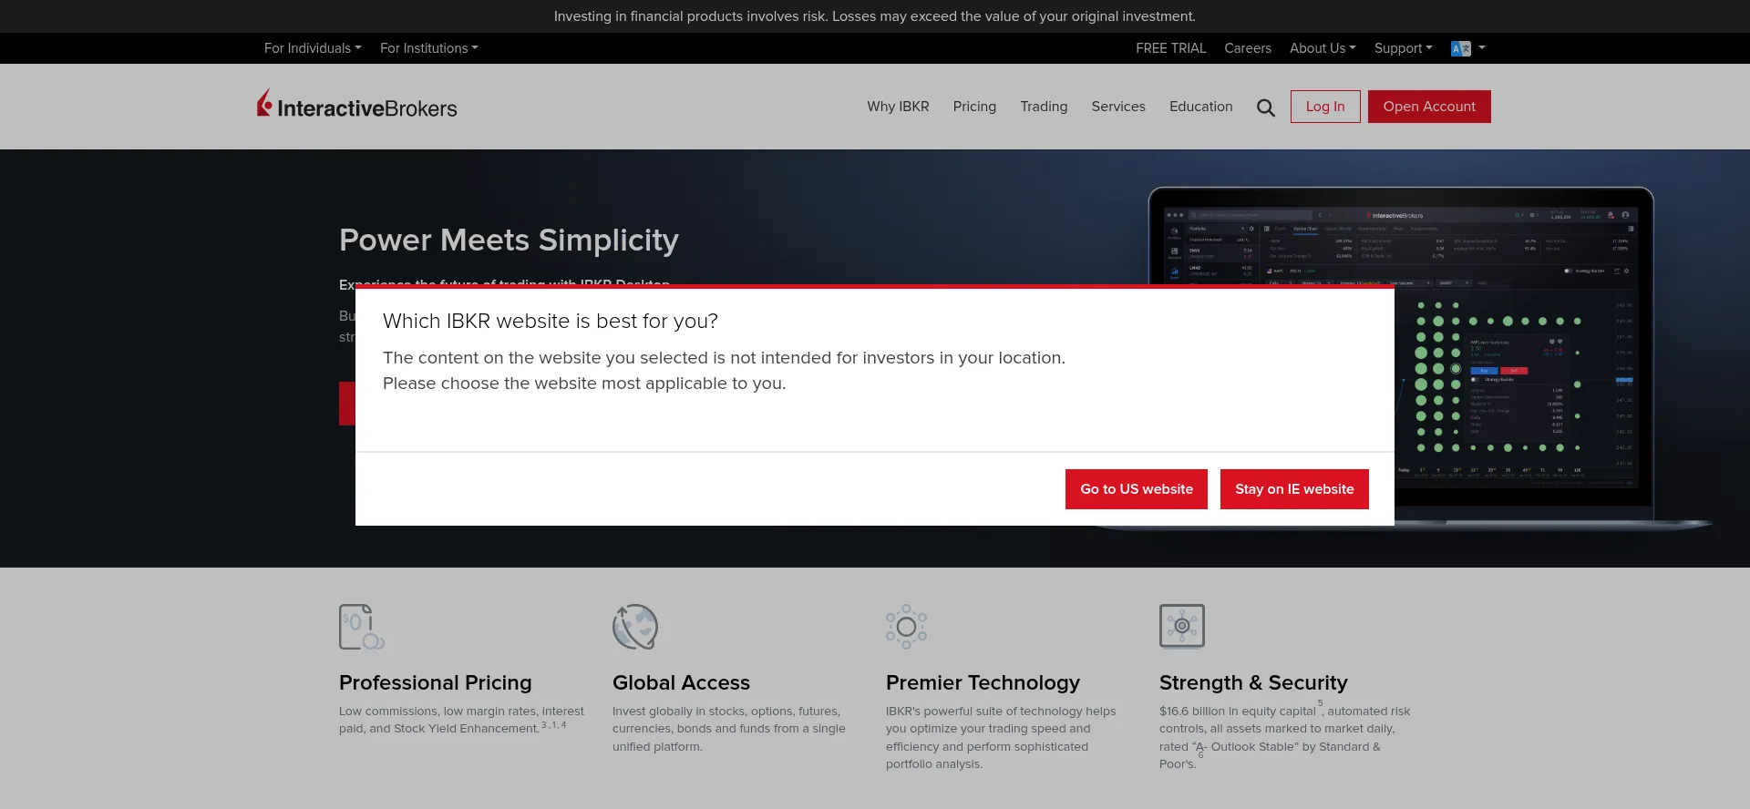Click the Log In button
Image resolution: width=1750 pixels, height=809 pixels.
tap(1325, 107)
